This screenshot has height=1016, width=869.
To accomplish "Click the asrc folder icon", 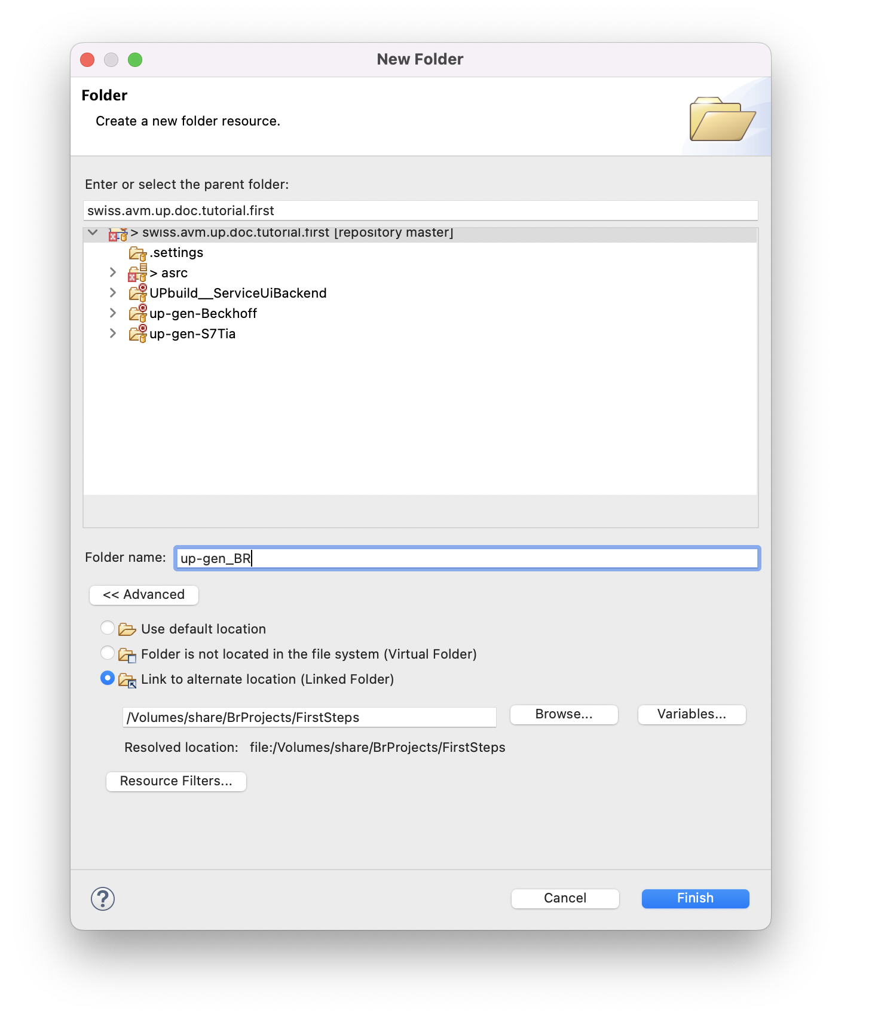I will [137, 273].
